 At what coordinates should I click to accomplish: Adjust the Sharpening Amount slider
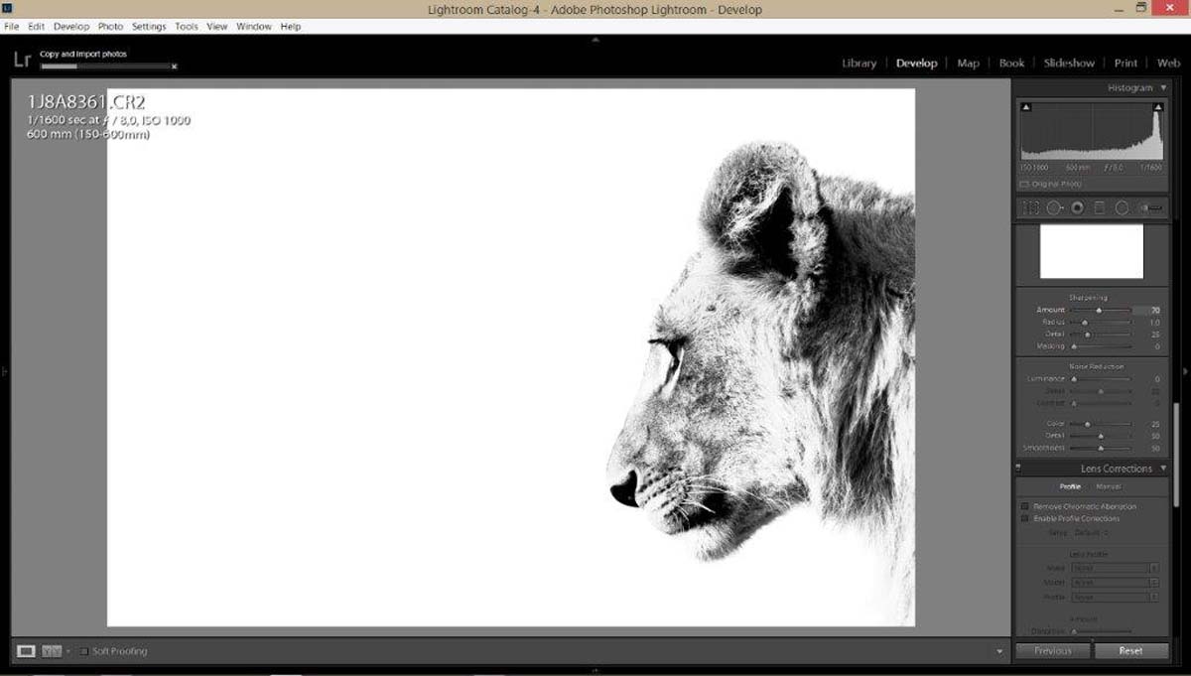[1100, 311]
